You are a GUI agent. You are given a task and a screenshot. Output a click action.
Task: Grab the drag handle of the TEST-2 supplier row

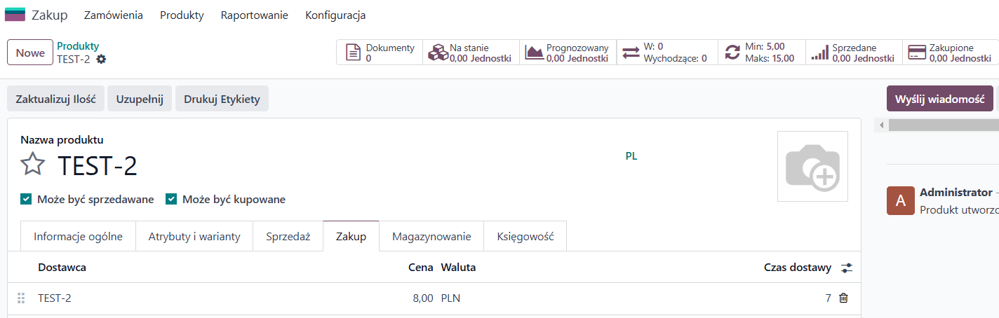pos(20,298)
